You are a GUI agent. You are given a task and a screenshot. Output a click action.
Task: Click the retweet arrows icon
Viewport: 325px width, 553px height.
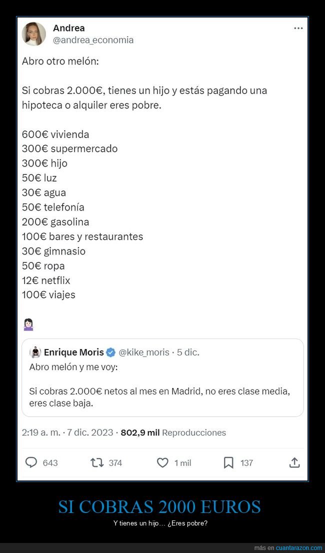pyautogui.click(x=97, y=463)
